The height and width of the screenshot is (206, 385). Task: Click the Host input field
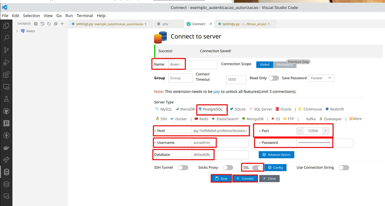click(x=220, y=131)
